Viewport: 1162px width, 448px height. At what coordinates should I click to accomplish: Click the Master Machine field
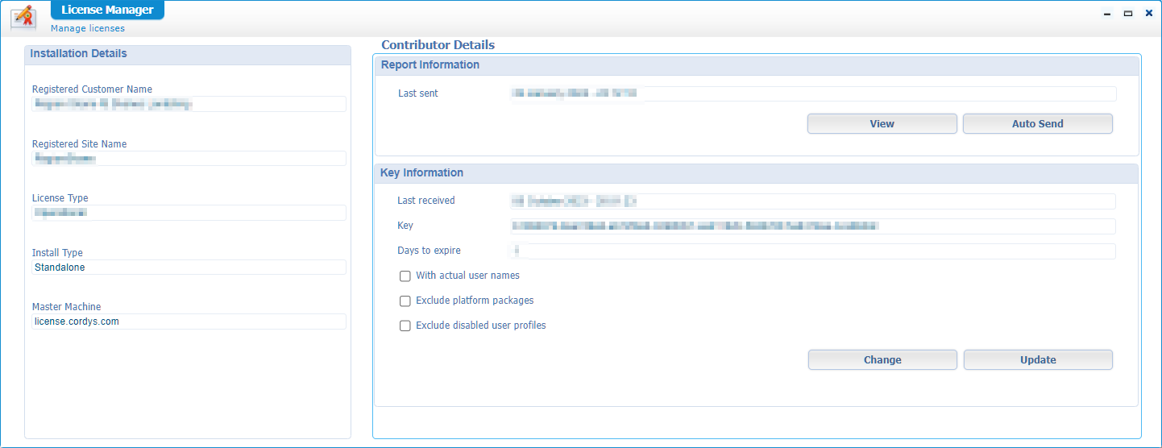pyautogui.click(x=189, y=321)
